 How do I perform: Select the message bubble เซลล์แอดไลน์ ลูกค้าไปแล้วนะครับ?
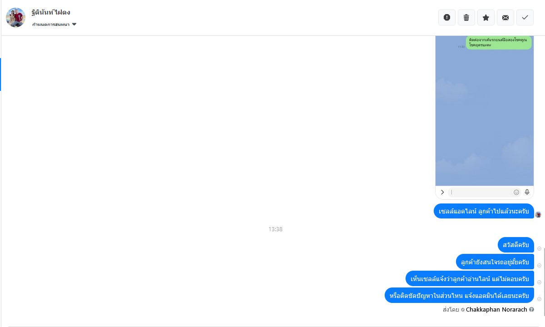pos(484,211)
